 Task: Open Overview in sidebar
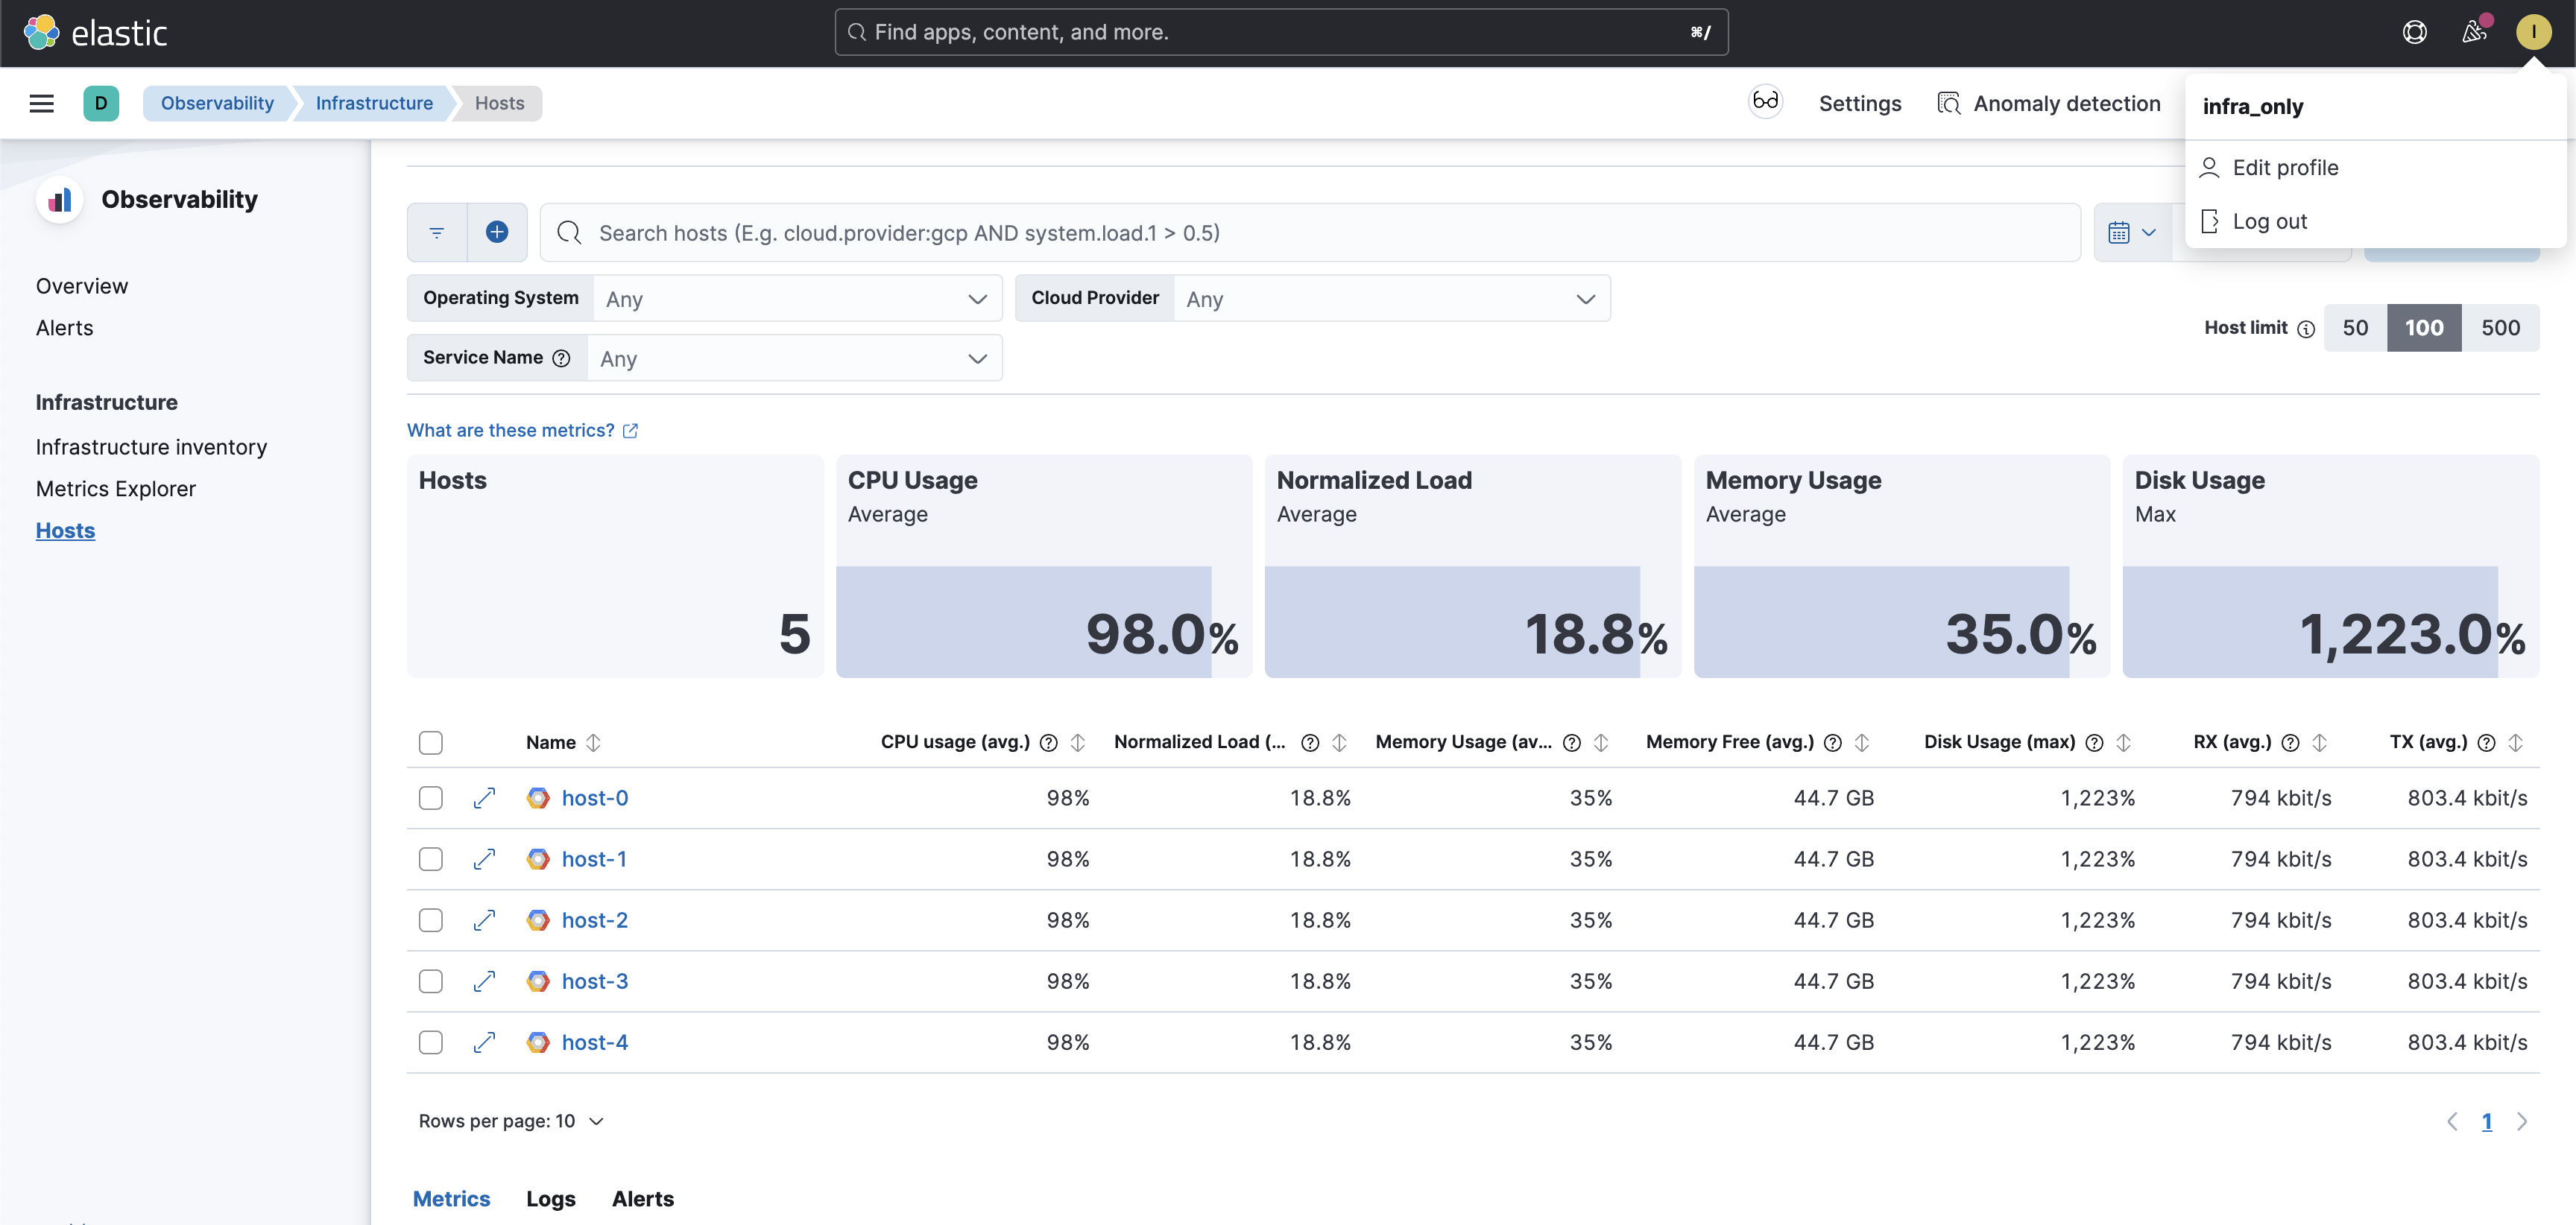(82, 286)
